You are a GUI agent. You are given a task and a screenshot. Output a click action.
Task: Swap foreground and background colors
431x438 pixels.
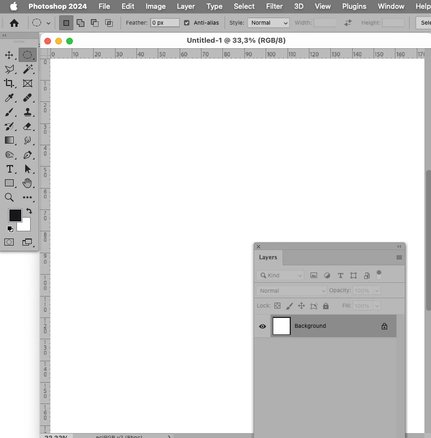tap(30, 211)
